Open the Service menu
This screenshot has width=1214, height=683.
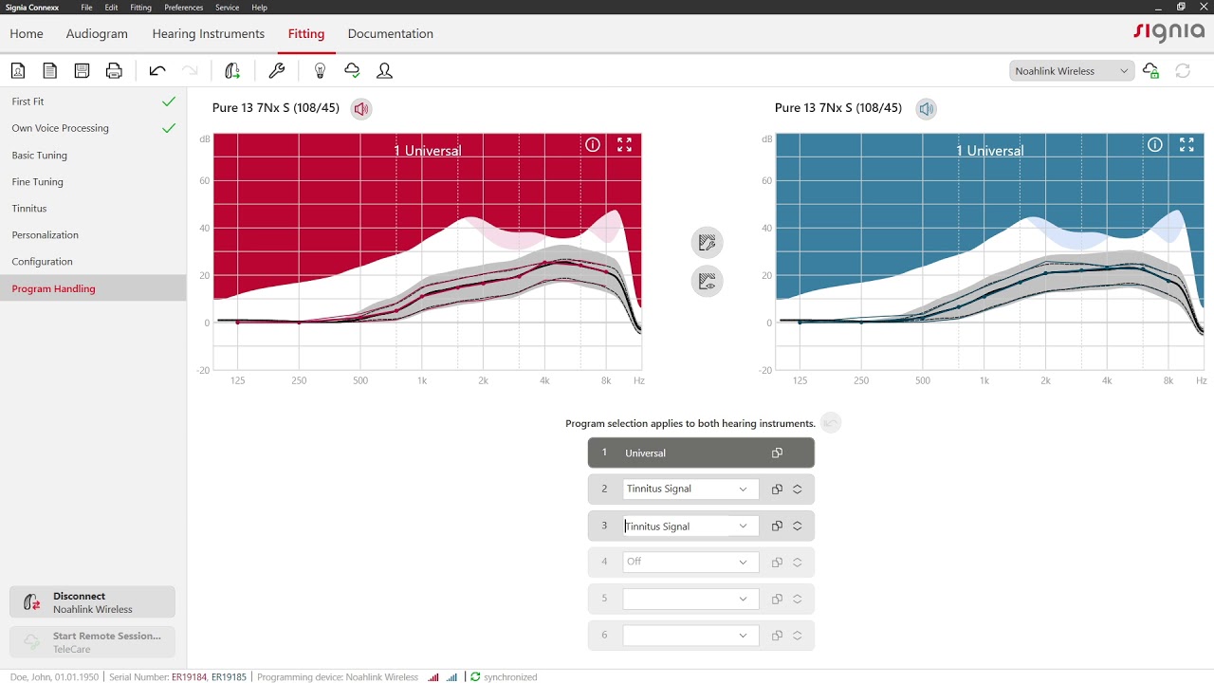(227, 8)
